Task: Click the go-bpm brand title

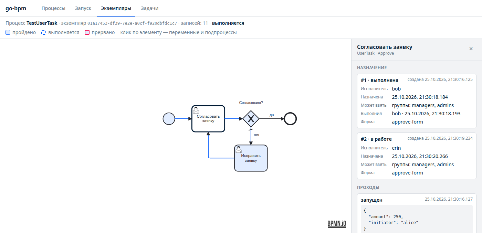Action: 16,8
